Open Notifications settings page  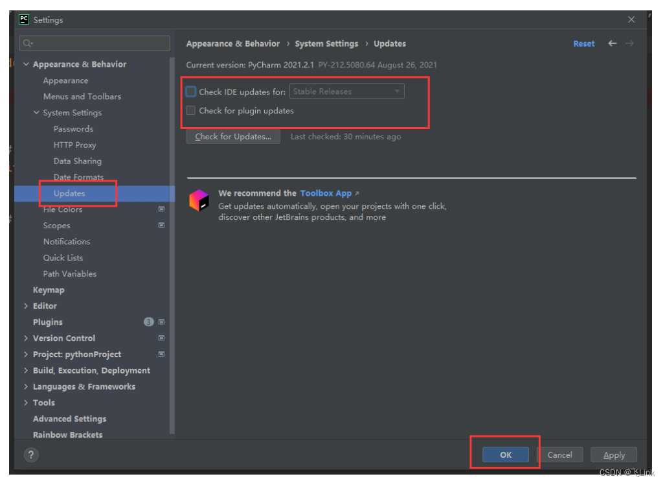click(x=67, y=242)
